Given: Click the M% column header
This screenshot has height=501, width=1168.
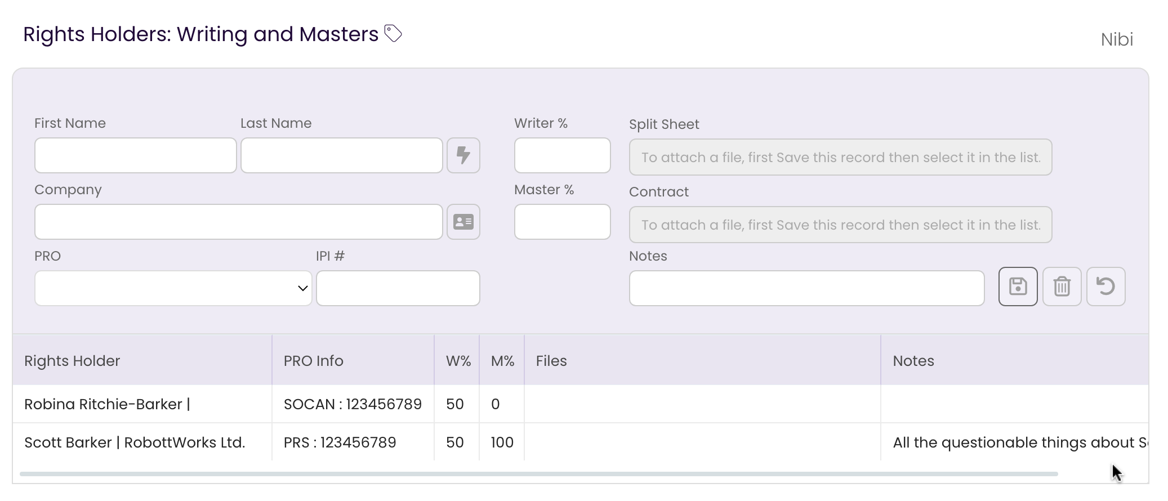Looking at the screenshot, I should pos(502,360).
